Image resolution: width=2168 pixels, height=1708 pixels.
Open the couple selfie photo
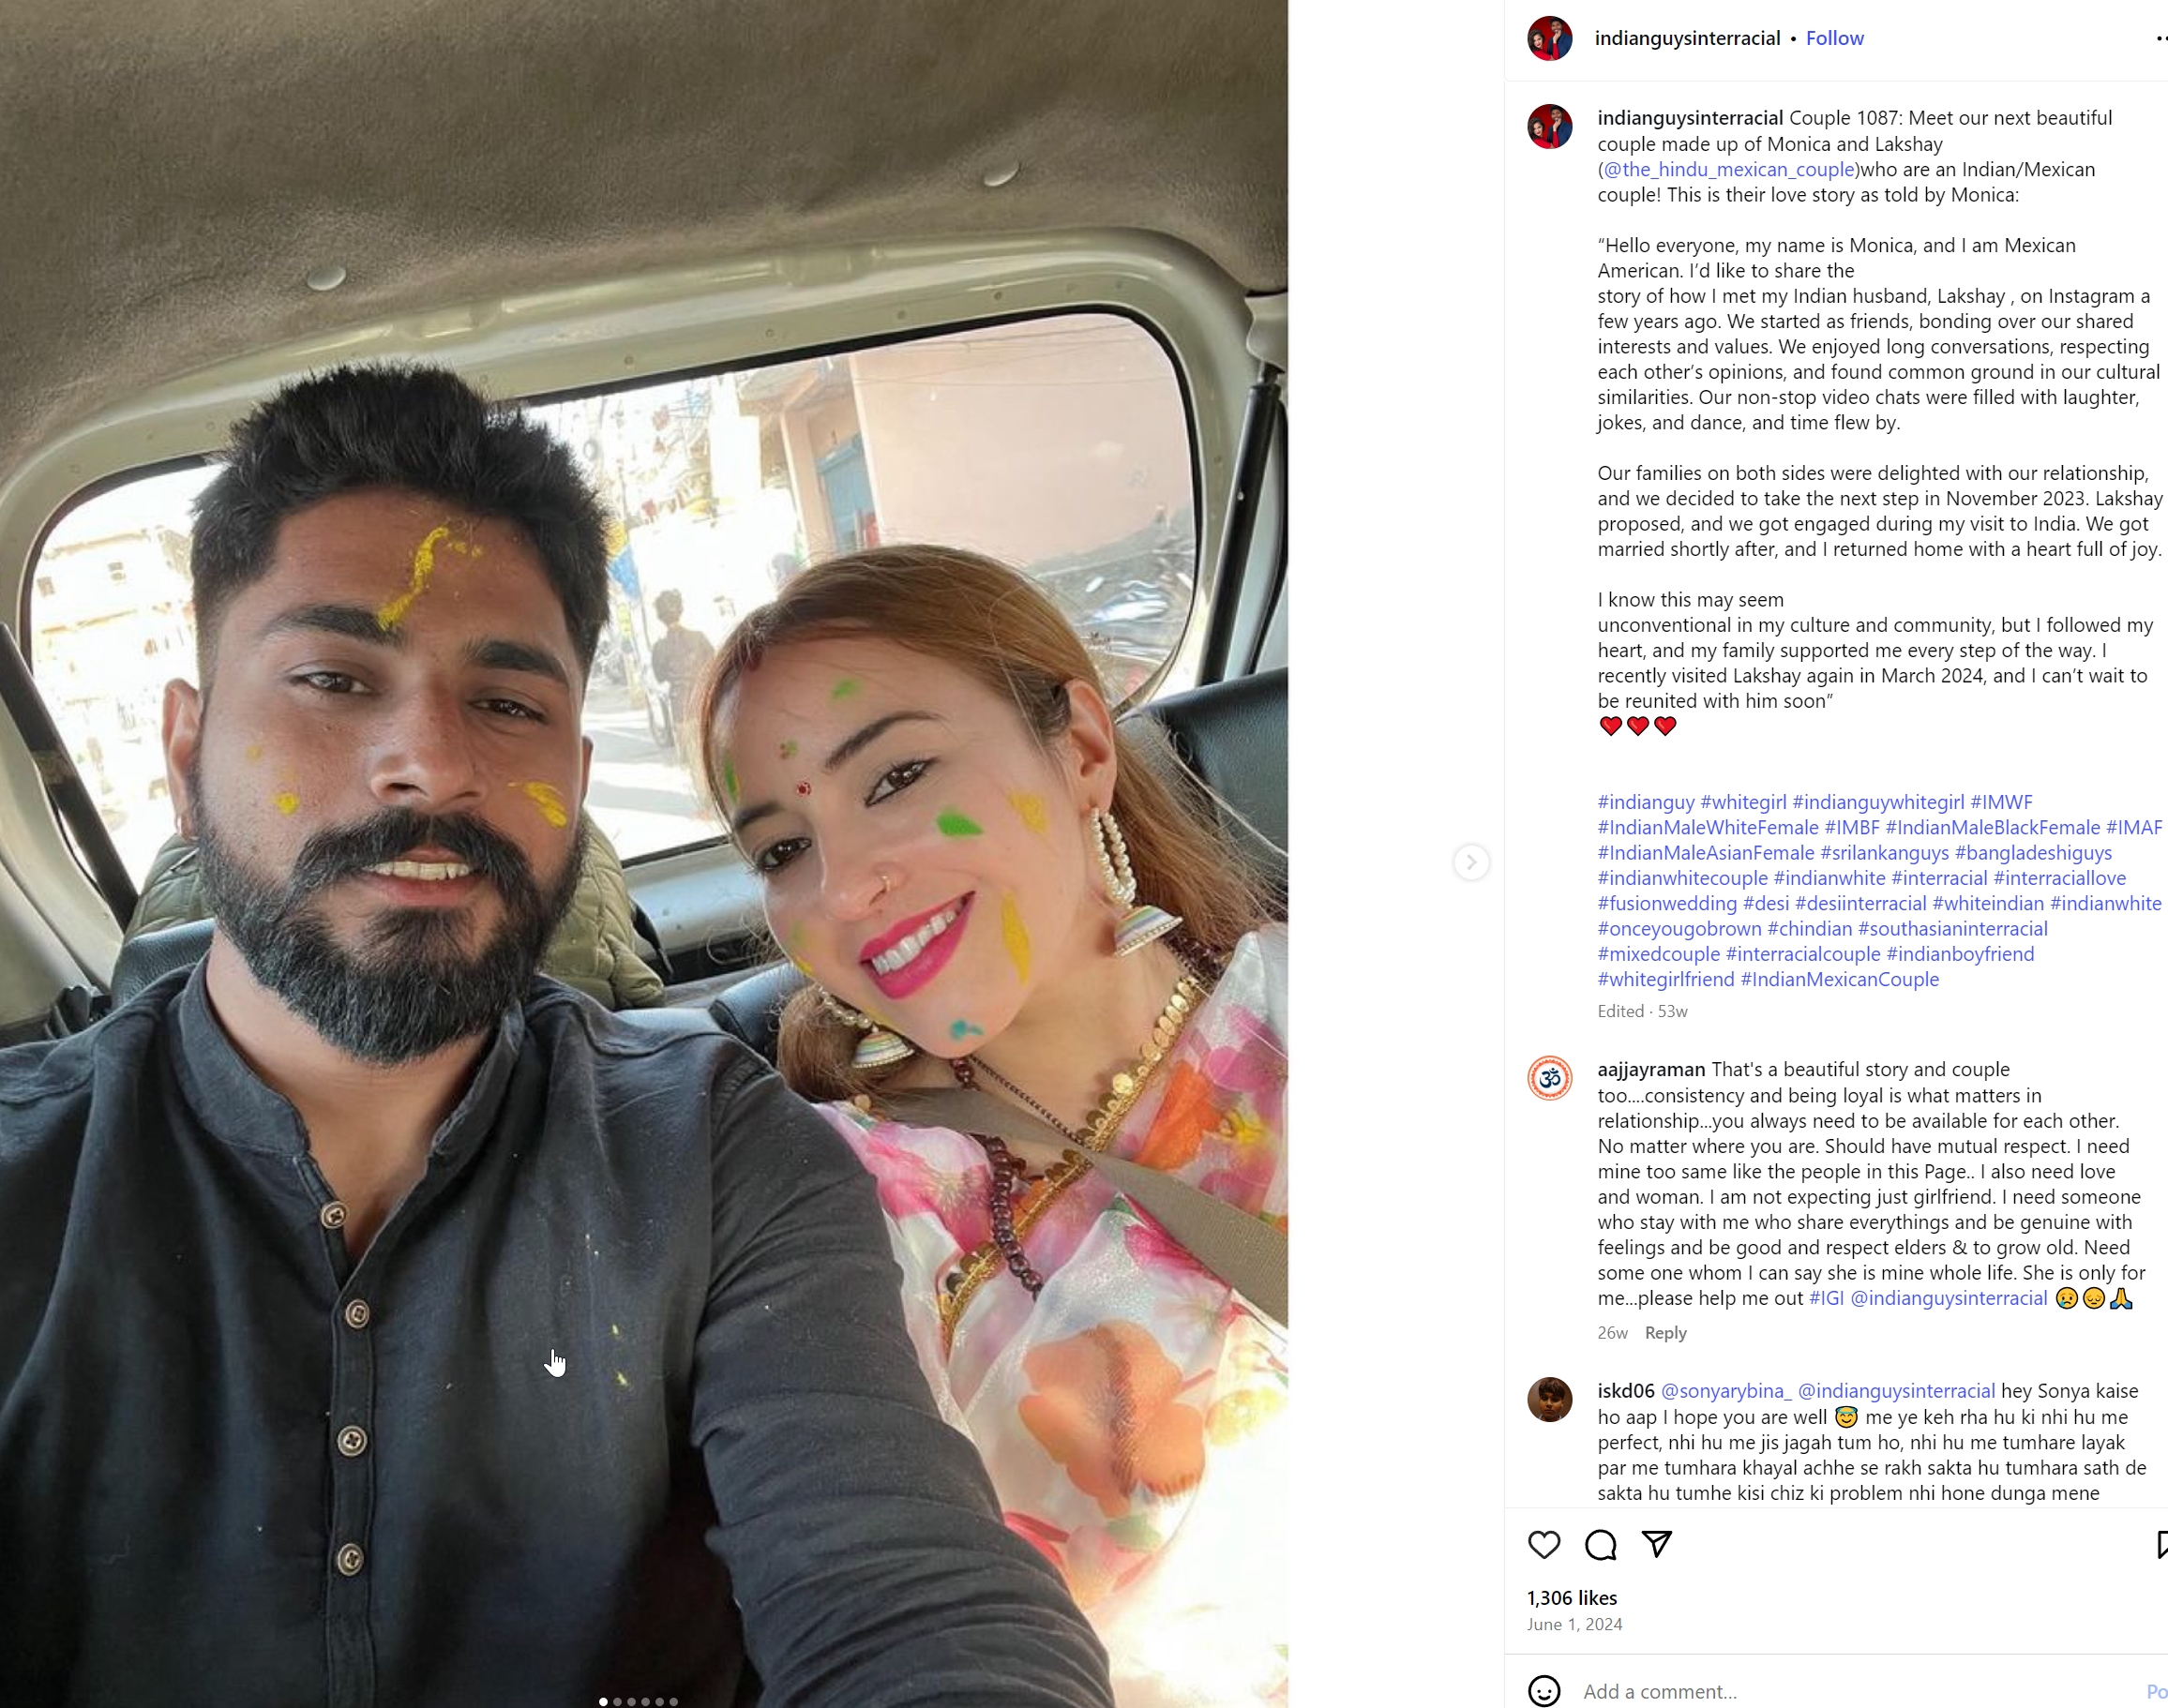[643, 854]
